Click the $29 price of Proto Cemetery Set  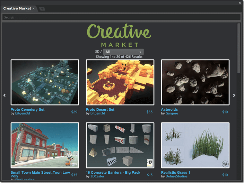coord(74,112)
